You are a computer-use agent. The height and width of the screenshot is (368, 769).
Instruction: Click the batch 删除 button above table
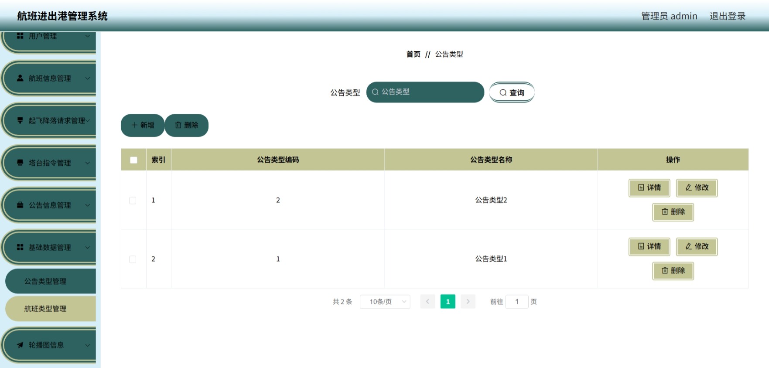pyautogui.click(x=187, y=126)
